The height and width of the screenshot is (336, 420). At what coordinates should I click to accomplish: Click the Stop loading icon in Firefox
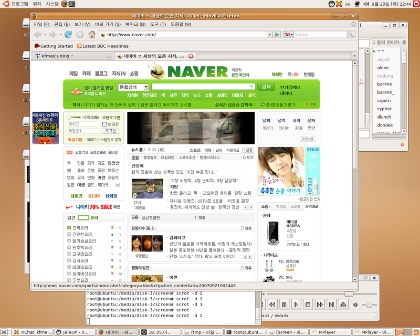coord(80,35)
